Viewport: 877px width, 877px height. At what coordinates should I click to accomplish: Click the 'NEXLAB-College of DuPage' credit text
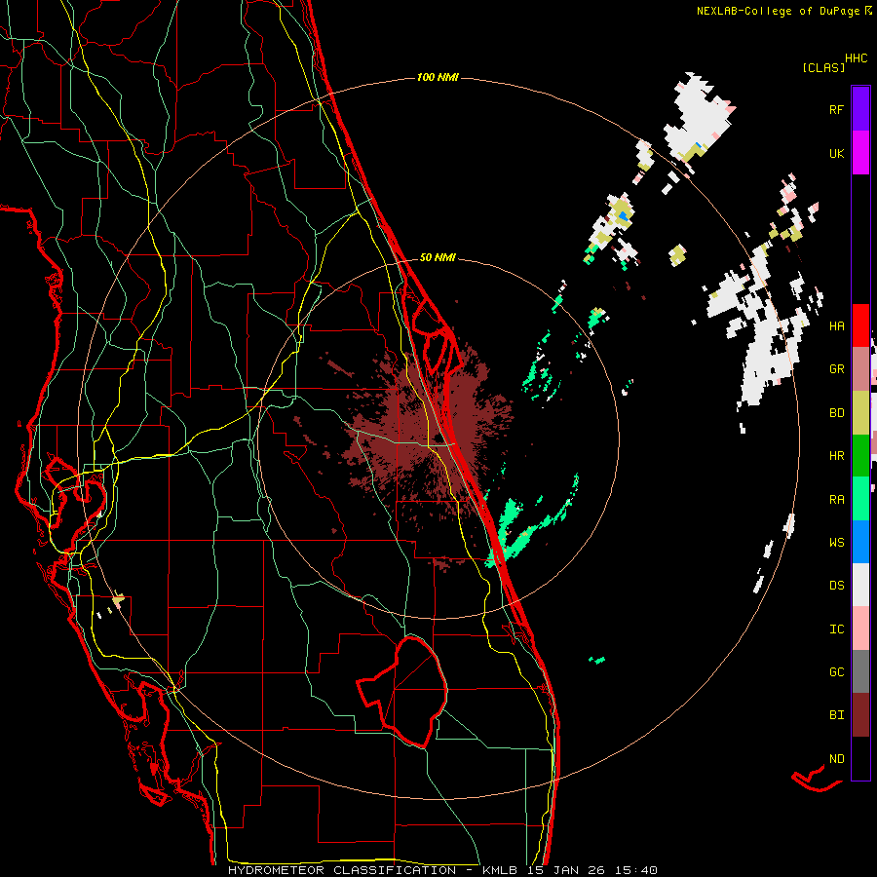(780, 11)
